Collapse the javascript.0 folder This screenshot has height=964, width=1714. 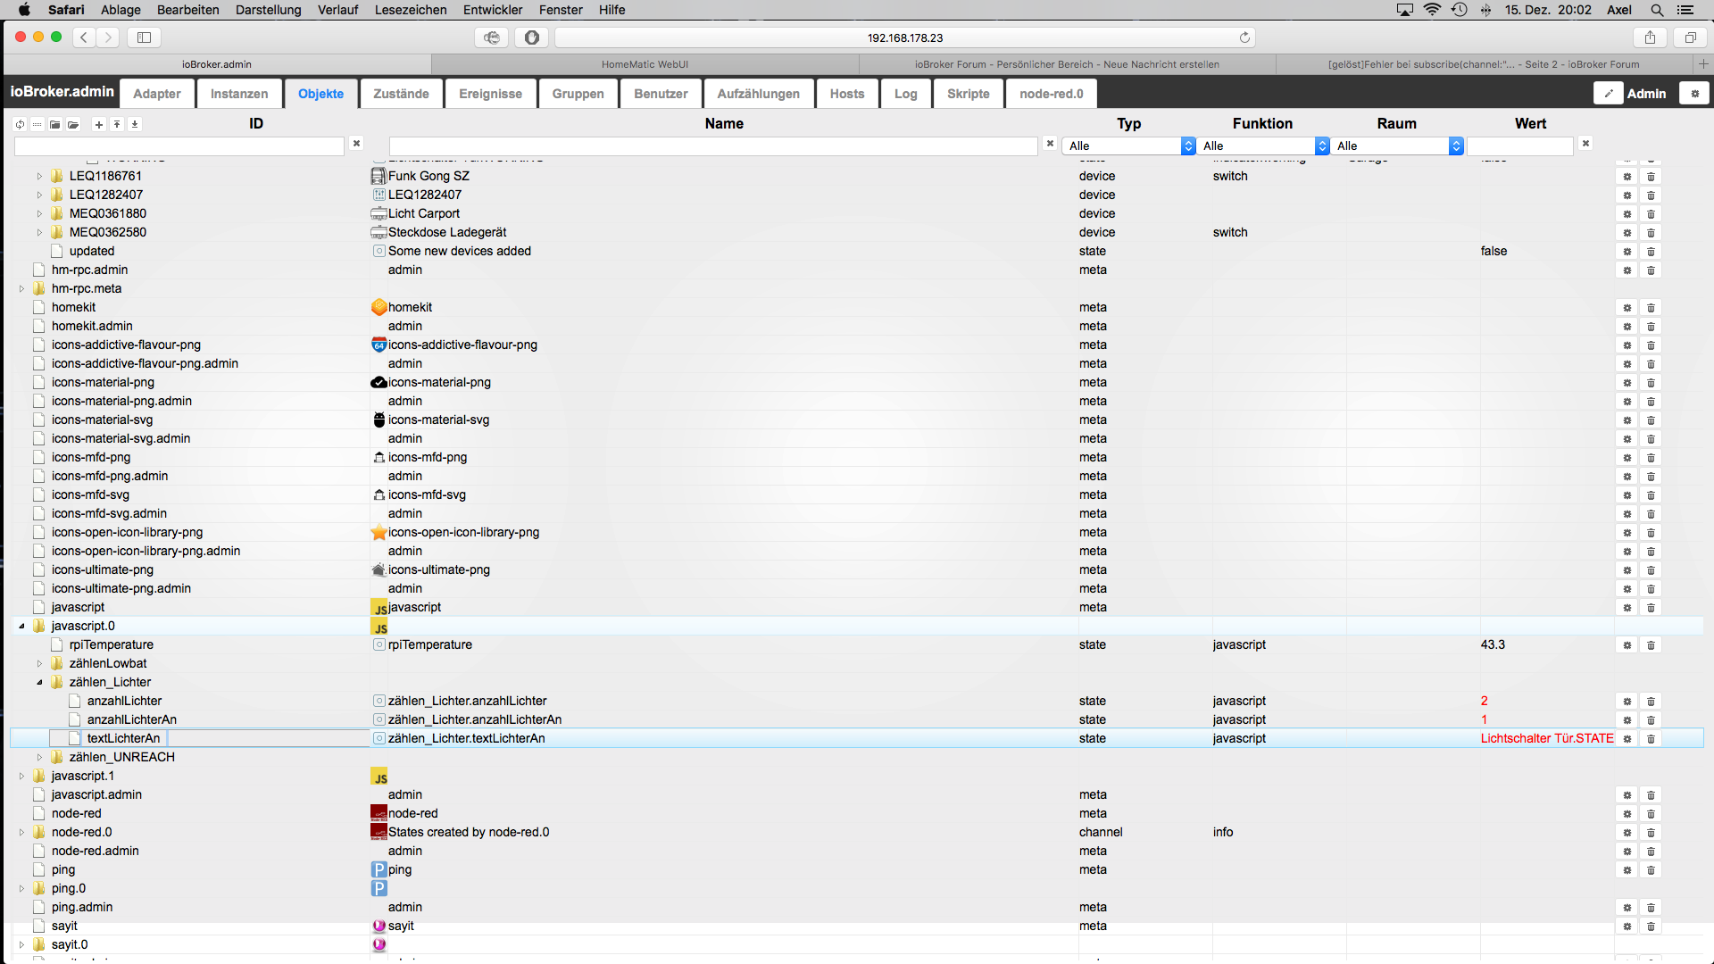coord(21,627)
